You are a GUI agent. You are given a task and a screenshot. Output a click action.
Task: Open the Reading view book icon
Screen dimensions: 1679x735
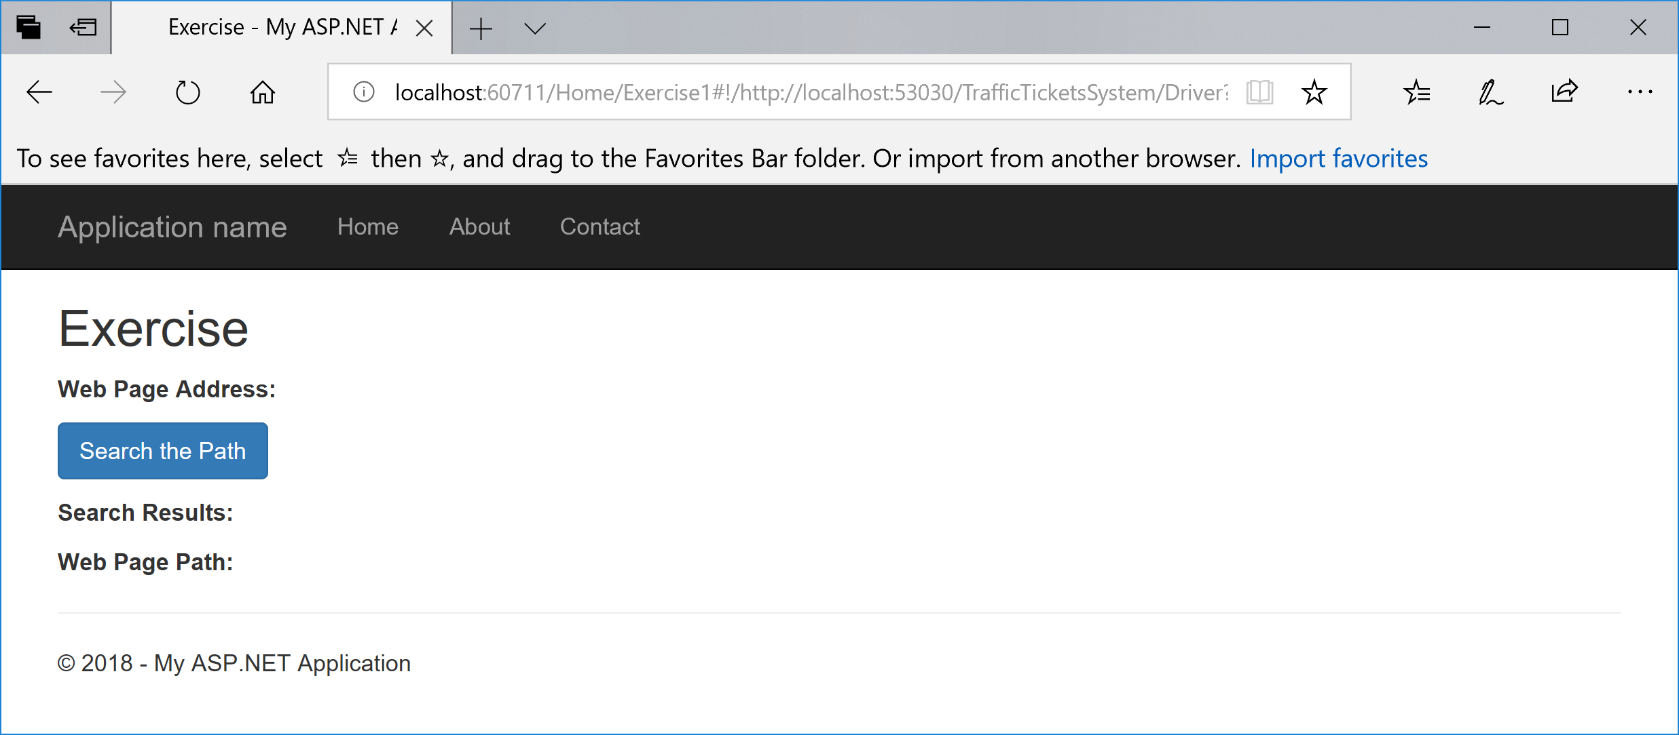(1260, 92)
